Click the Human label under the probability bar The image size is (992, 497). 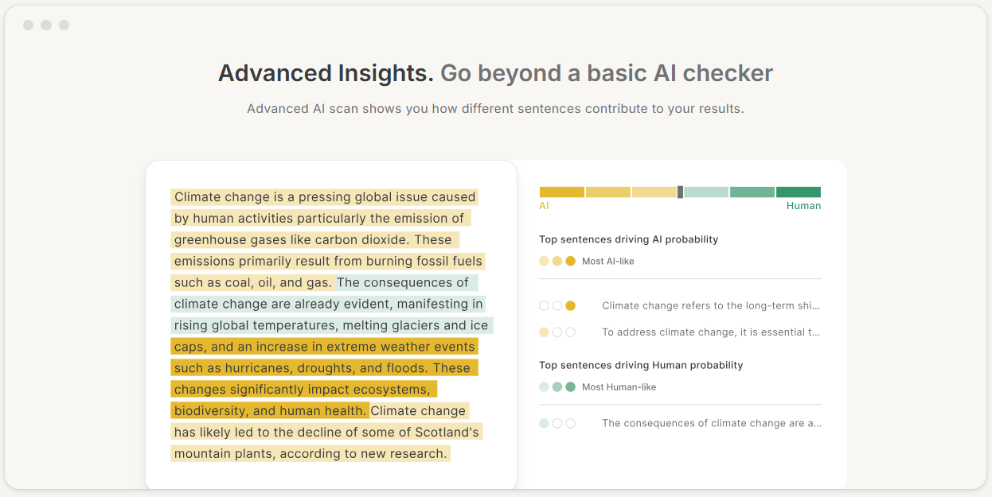coord(803,205)
